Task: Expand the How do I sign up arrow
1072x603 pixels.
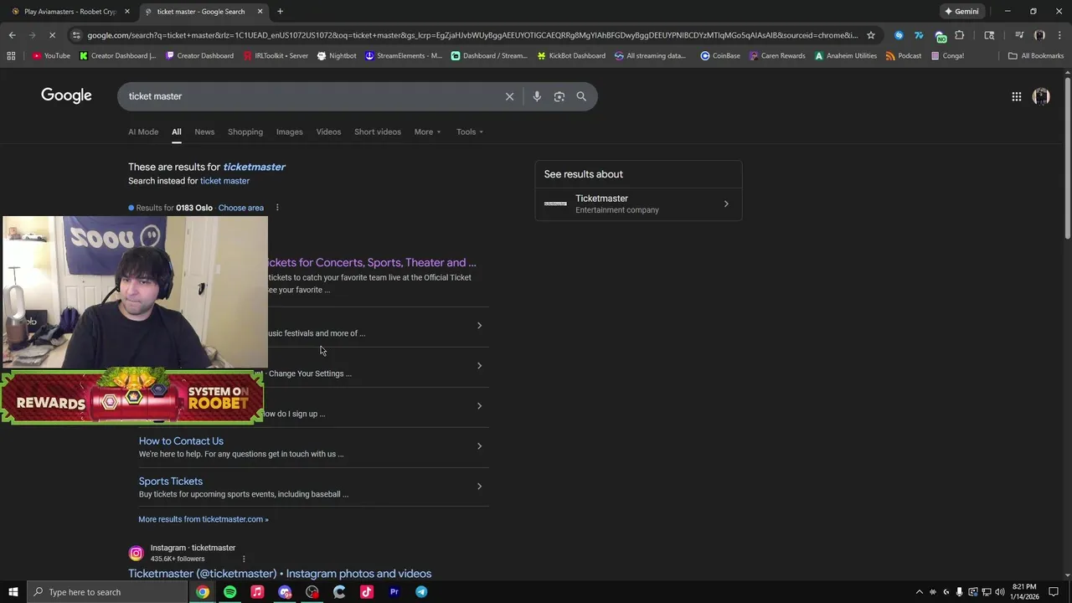Action: click(x=479, y=406)
